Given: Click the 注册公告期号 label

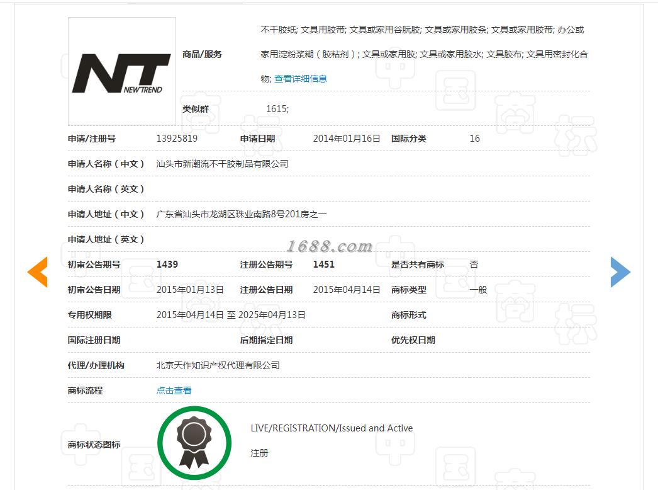Looking at the screenshot, I should coord(267,265).
